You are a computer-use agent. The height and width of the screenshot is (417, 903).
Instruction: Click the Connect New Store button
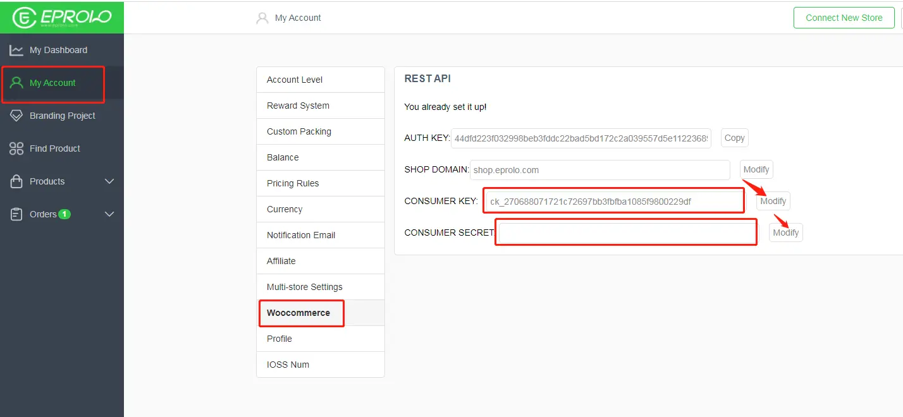(844, 18)
